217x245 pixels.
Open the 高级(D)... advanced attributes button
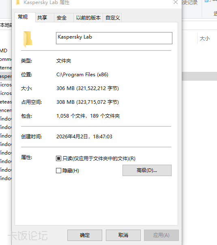pyautogui.click(x=147, y=170)
